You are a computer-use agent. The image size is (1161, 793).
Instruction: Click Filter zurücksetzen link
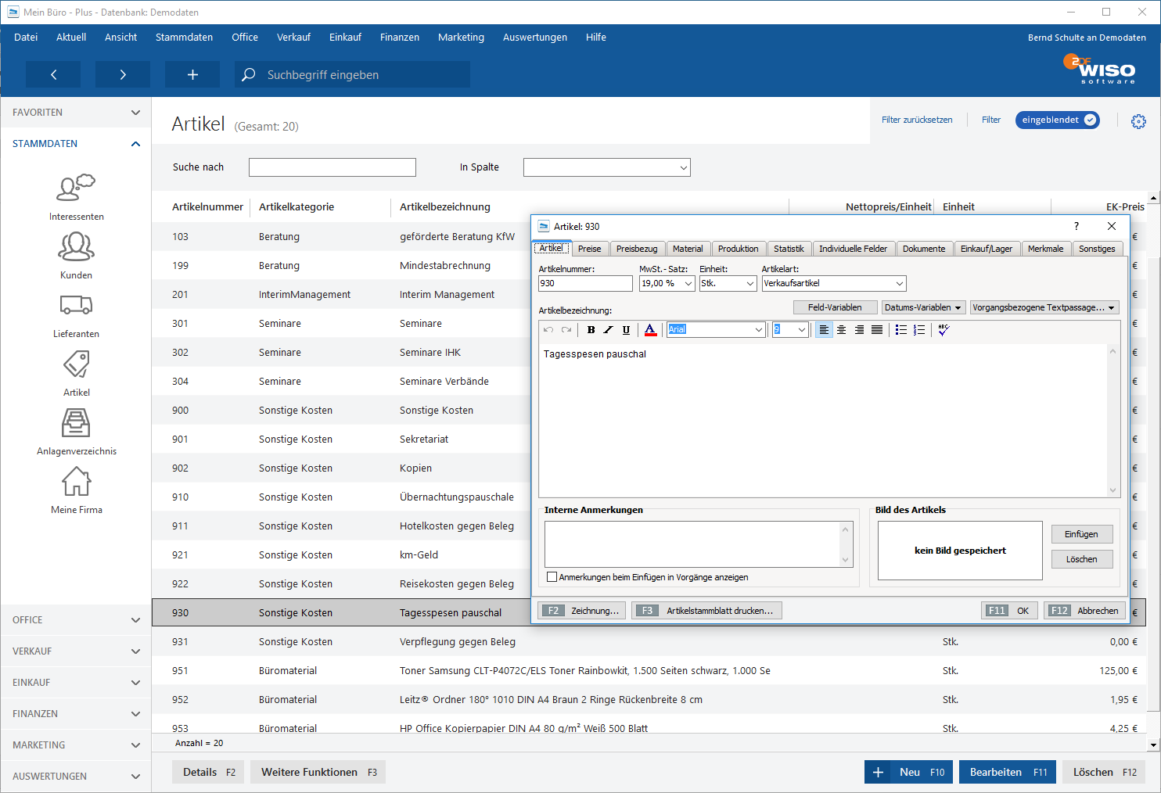(917, 120)
